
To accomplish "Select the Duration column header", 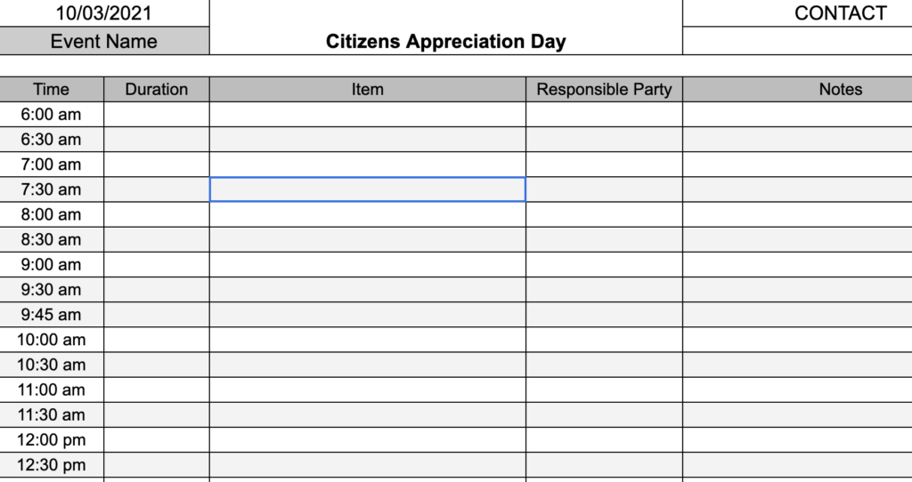I will 157,90.
